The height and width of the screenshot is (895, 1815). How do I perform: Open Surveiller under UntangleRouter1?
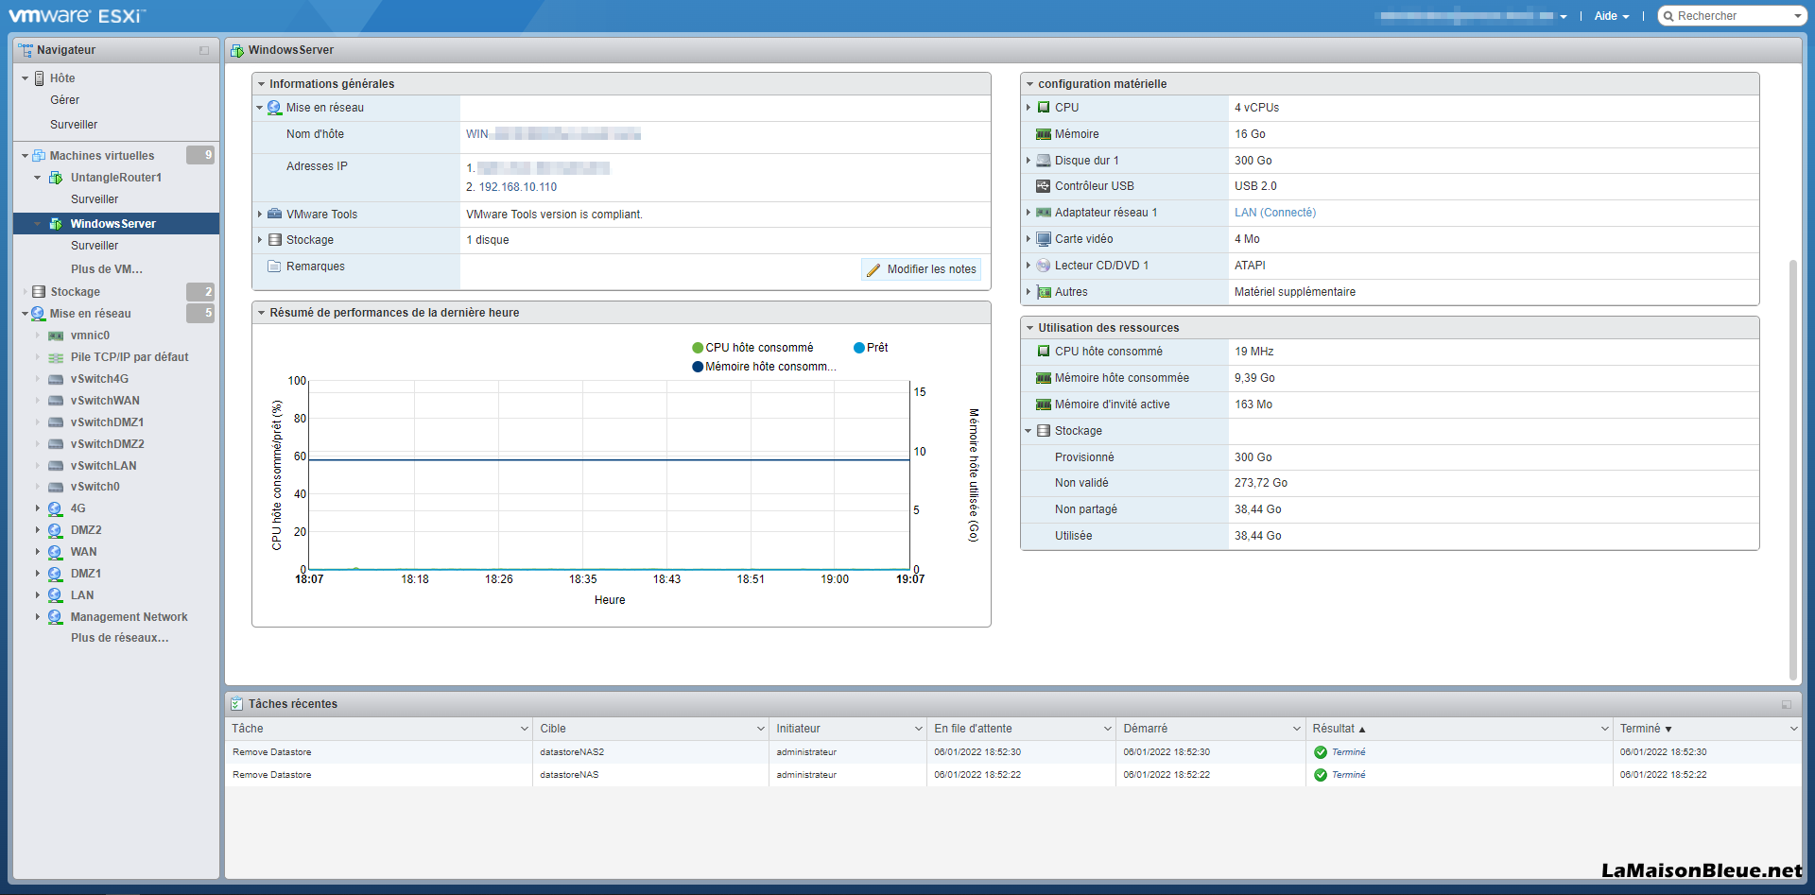click(x=95, y=199)
